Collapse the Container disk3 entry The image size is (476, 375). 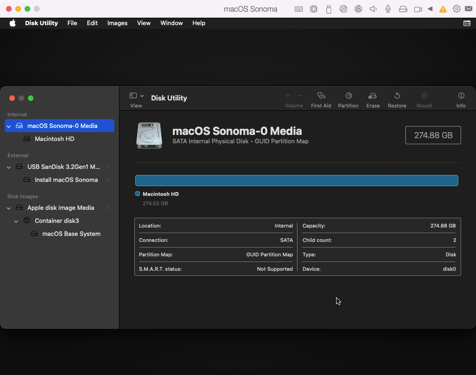(x=16, y=221)
